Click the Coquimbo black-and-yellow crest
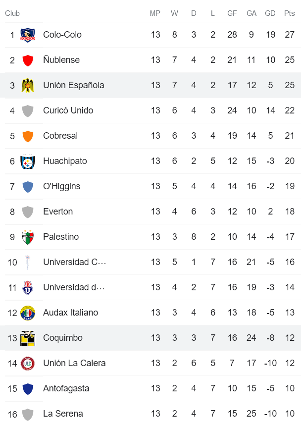Image resolution: width=301 pixels, height=428 pixels. (28, 338)
